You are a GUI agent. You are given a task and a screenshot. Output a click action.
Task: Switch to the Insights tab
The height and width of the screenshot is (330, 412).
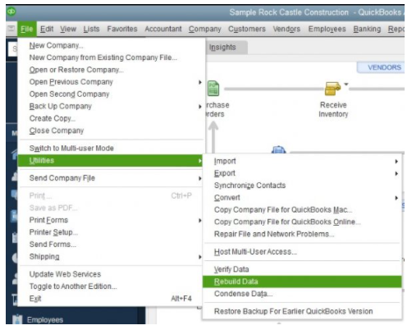coord(222,48)
